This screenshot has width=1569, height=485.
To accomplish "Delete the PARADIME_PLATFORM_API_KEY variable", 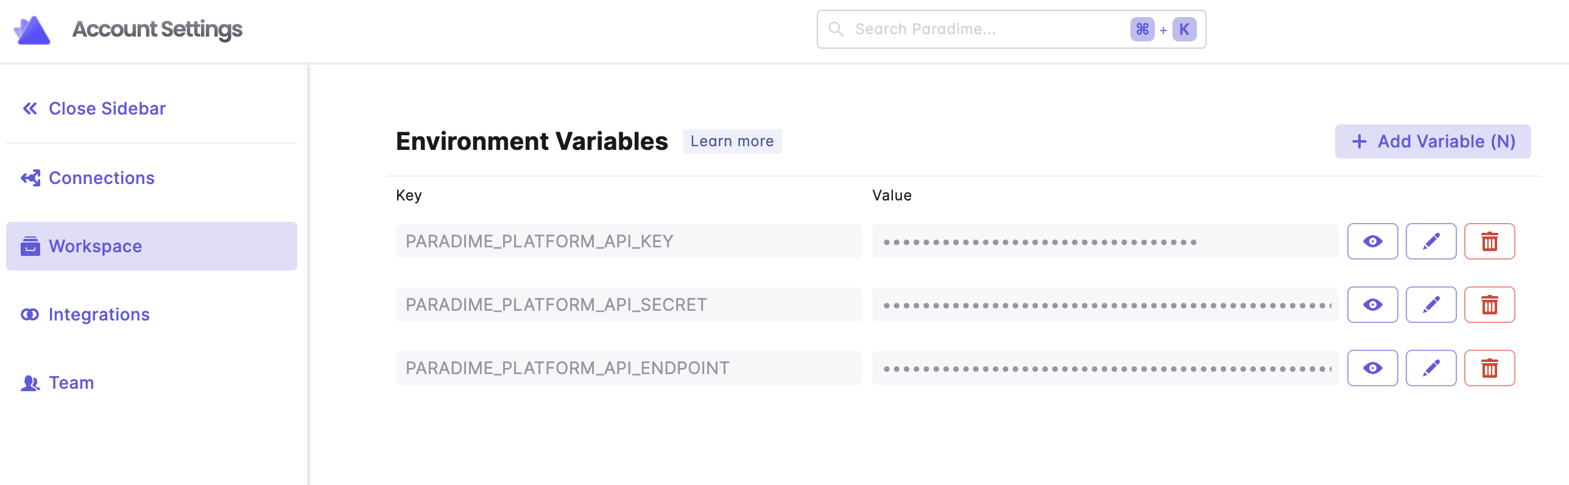I will point(1489,241).
